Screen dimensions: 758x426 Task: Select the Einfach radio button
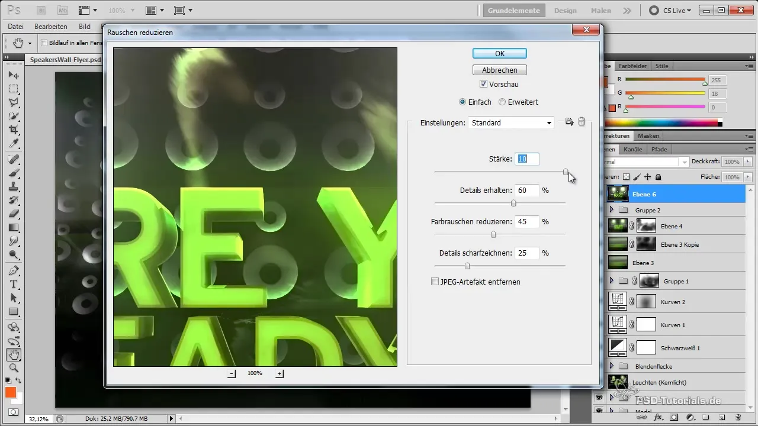pos(462,102)
